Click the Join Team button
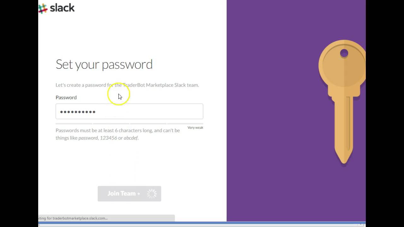The width and height of the screenshot is (404, 227). coord(129,194)
